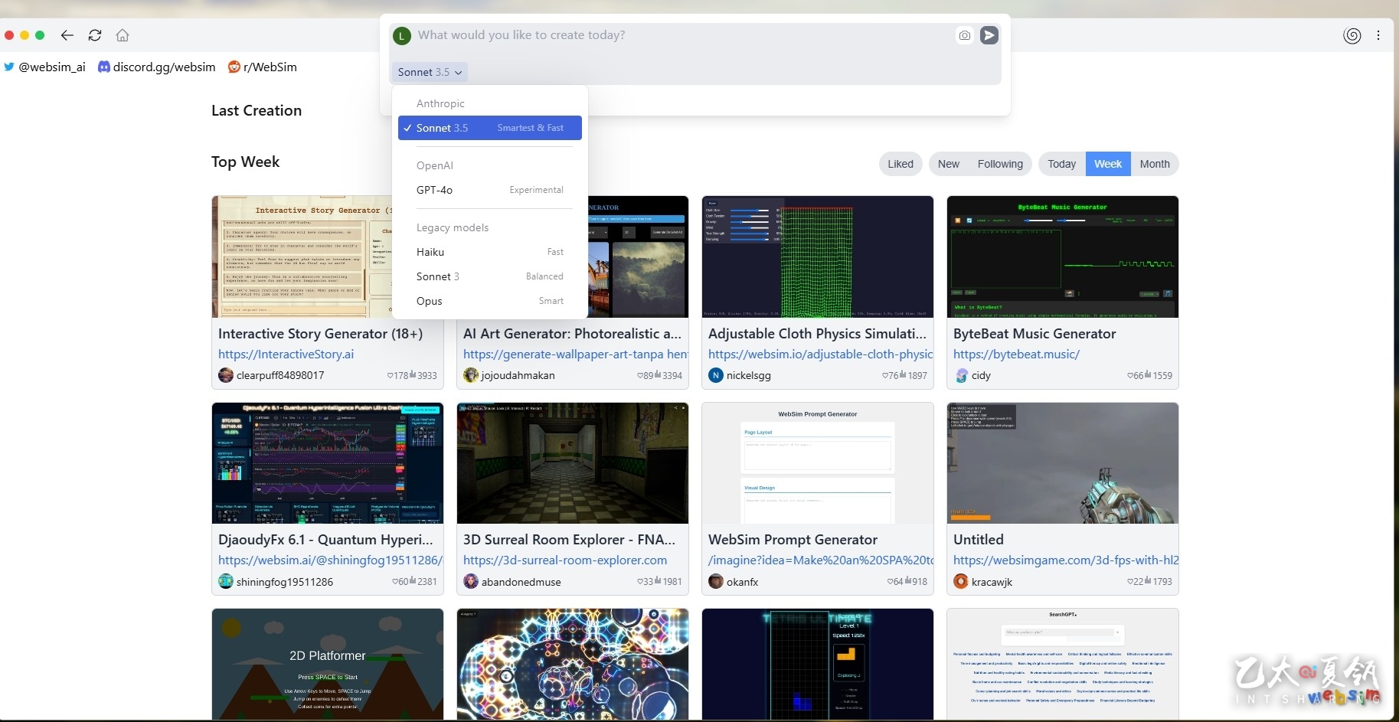Reload the page with refresh icon
The height and width of the screenshot is (722, 1399).
tap(95, 35)
